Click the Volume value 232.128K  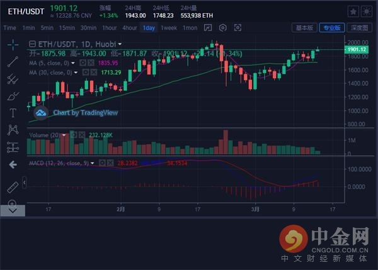click(101, 135)
